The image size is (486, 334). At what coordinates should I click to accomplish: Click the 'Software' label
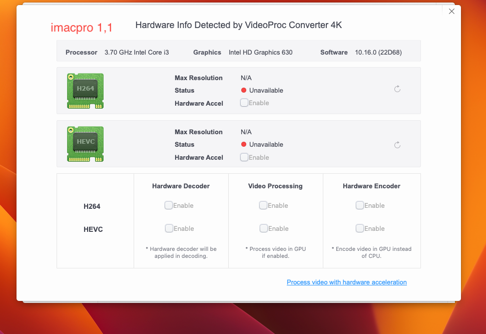pyautogui.click(x=334, y=53)
